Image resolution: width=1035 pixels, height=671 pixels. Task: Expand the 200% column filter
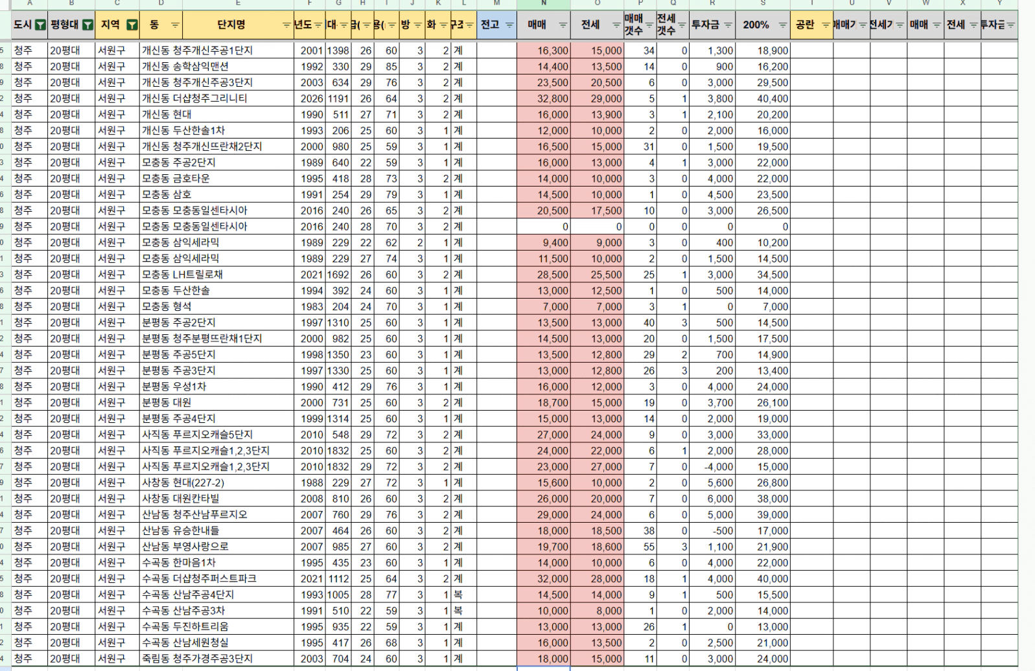click(x=782, y=25)
